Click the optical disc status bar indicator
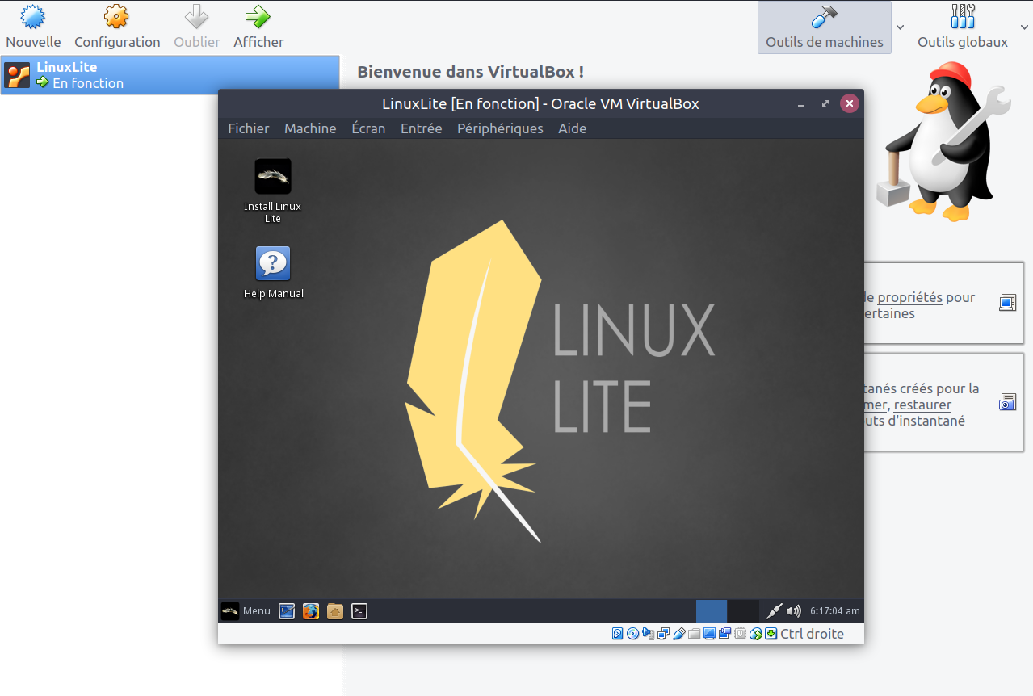This screenshot has height=696, width=1033. 632,634
